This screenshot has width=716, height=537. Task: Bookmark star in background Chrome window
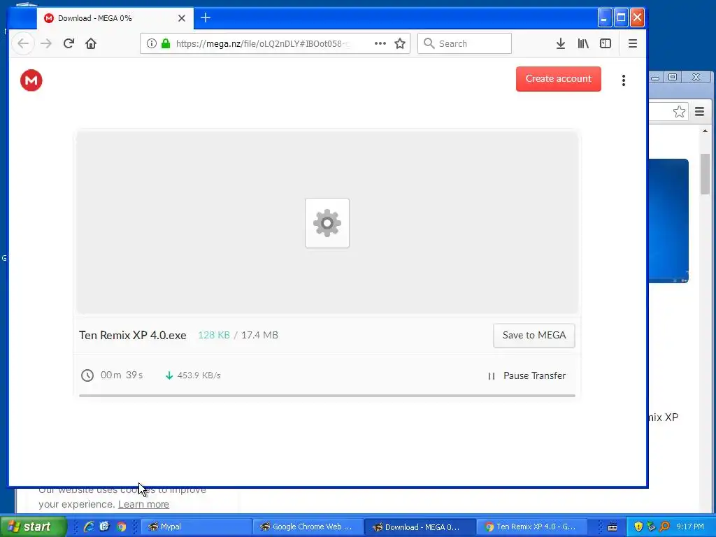(679, 111)
